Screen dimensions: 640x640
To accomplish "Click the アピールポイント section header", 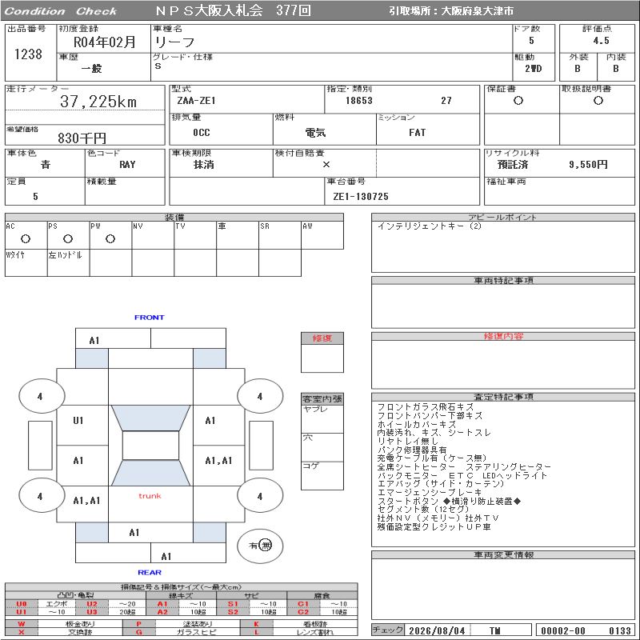I will pyautogui.click(x=503, y=217).
